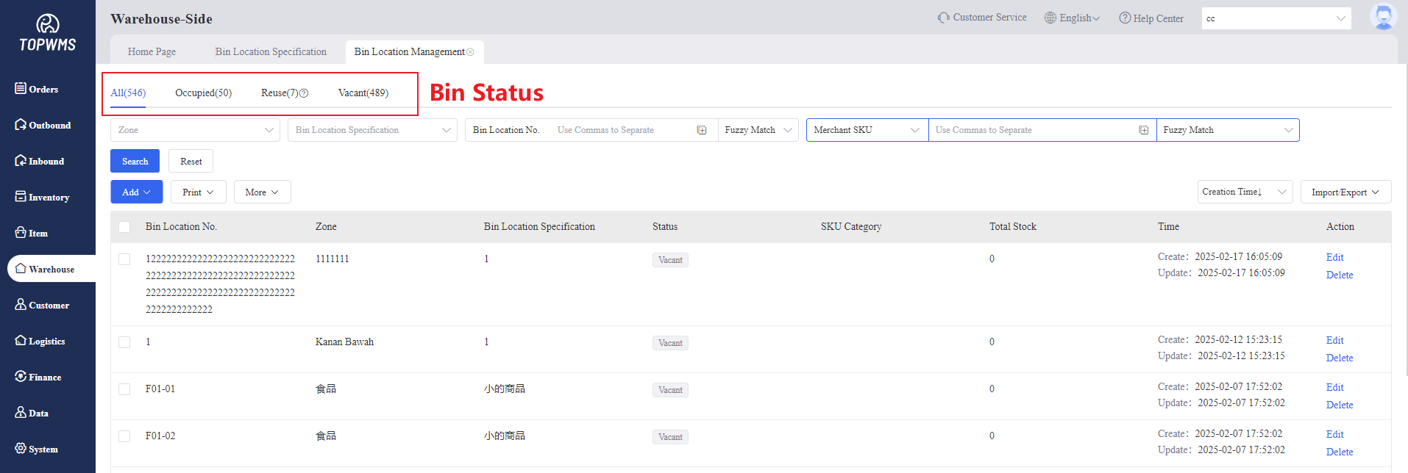
Task: Delete the Kanan Bawah bin row
Action: pos(1339,358)
